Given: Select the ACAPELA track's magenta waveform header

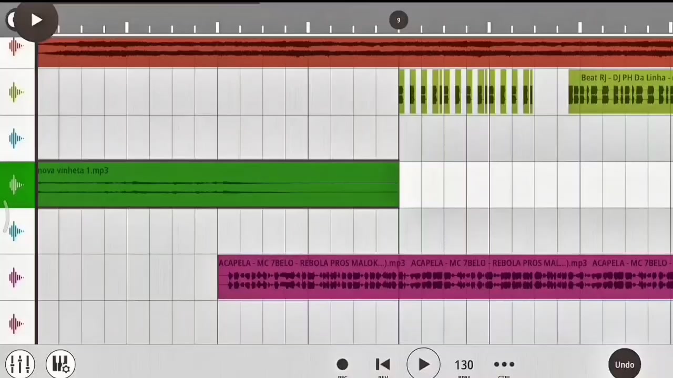Looking at the screenshot, I should (17, 277).
